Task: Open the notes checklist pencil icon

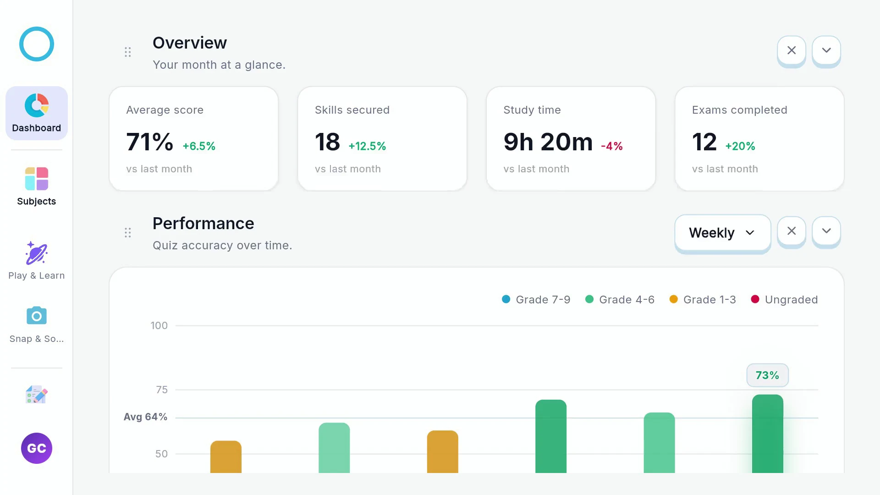Action: tap(37, 394)
